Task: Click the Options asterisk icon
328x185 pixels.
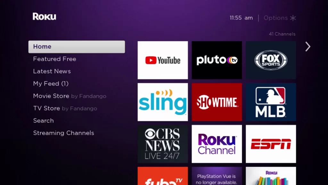Action: [293, 18]
